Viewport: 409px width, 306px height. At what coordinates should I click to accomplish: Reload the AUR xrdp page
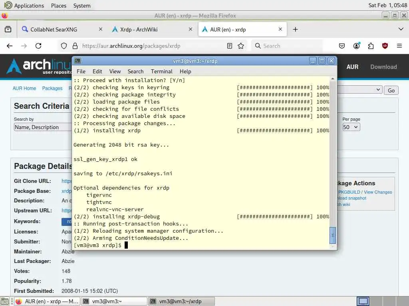pyautogui.click(x=38, y=46)
